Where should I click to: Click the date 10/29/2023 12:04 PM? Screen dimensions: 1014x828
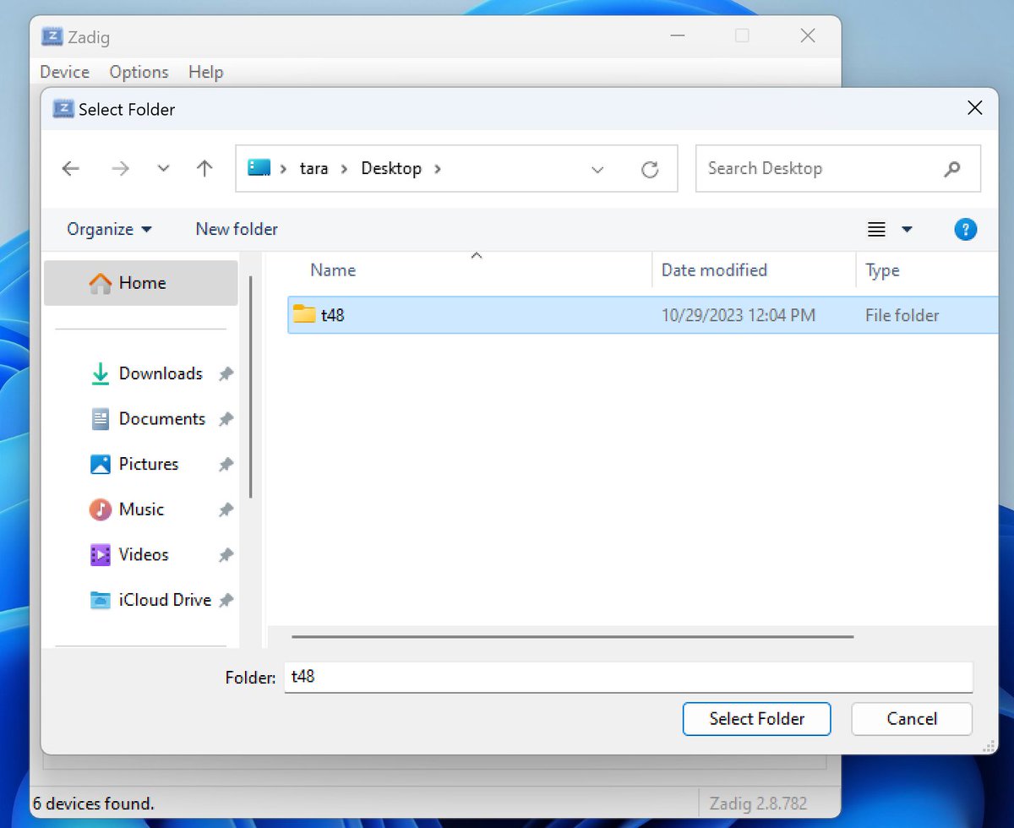pyautogui.click(x=739, y=316)
